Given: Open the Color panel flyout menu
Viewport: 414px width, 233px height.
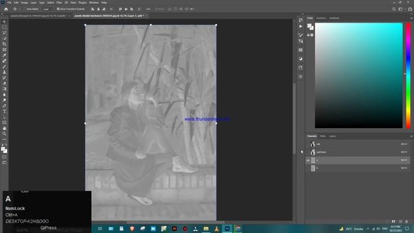Looking at the screenshot, I should coord(411,18).
